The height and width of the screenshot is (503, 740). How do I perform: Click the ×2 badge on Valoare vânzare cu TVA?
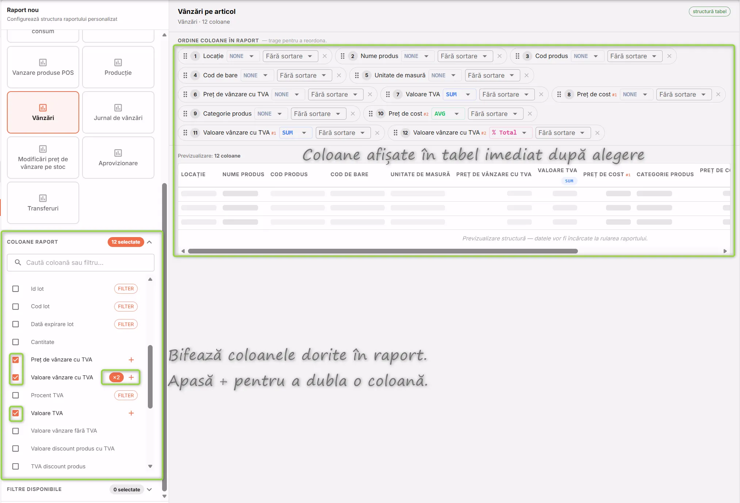pyautogui.click(x=116, y=378)
